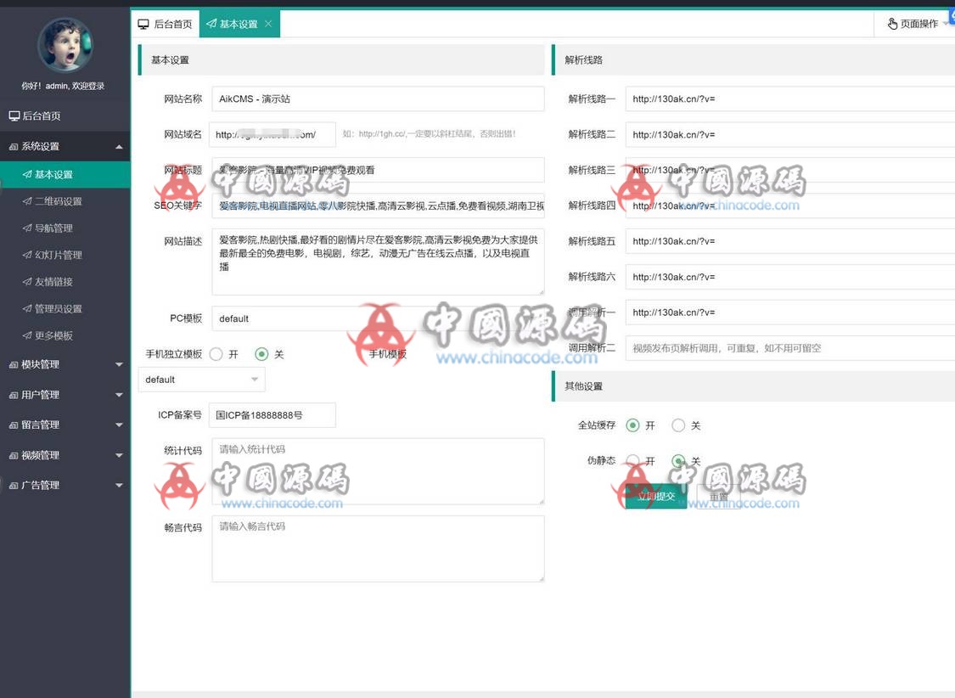
Task: Click the 网站名称 input showing AikCMS - 演示站
Action: [x=377, y=99]
